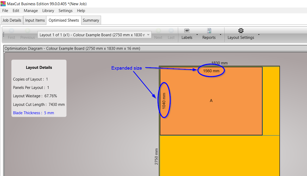Click the Reports document icon
The image size is (307, 176).
(x=209, y=31)
